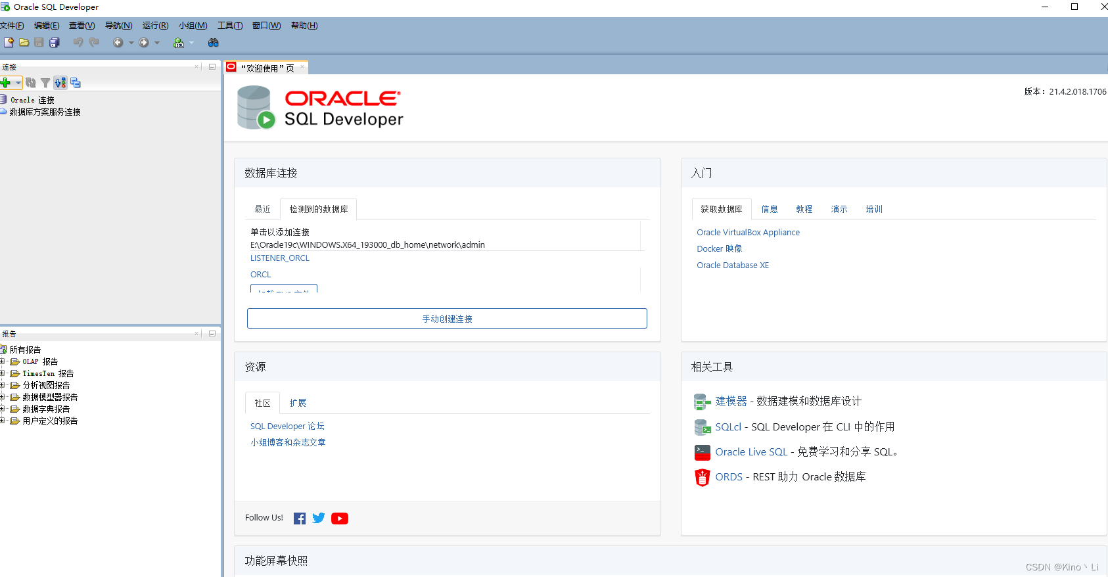Expand the 数据模型器报告 node

coord(3,397)
